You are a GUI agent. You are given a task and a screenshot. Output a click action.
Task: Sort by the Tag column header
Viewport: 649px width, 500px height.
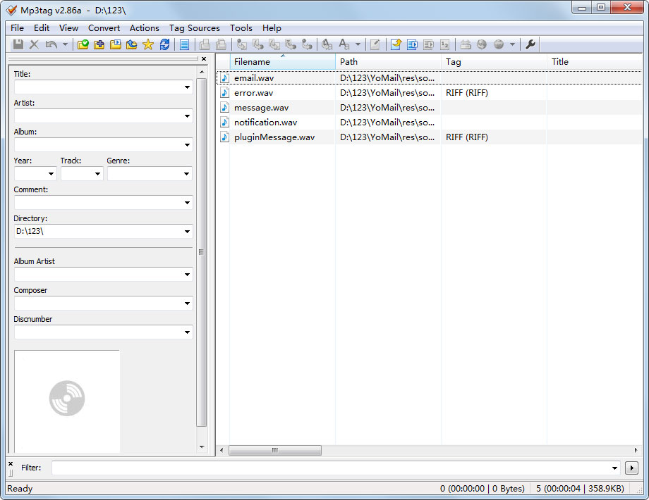[495, 61]
